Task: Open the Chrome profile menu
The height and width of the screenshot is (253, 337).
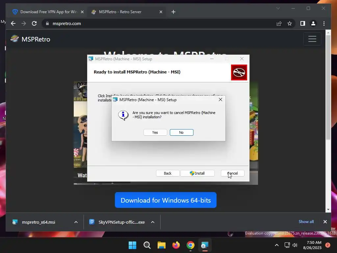Action: (313, 23)
